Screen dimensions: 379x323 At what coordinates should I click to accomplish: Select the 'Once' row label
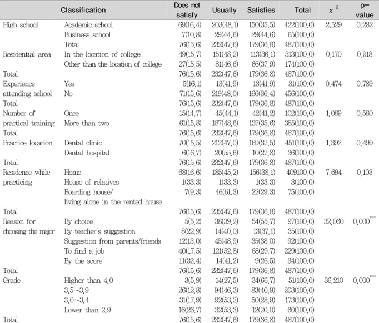[71, 113]
